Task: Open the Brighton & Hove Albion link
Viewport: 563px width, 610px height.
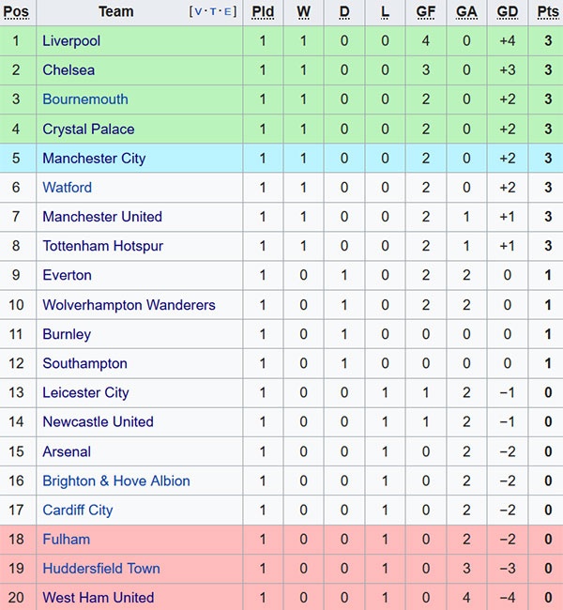Action: (116, 480)
